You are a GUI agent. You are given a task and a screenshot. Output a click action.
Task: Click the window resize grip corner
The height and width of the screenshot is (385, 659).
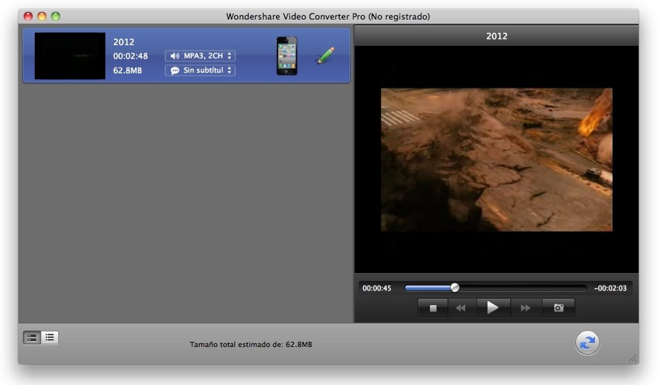633,358
